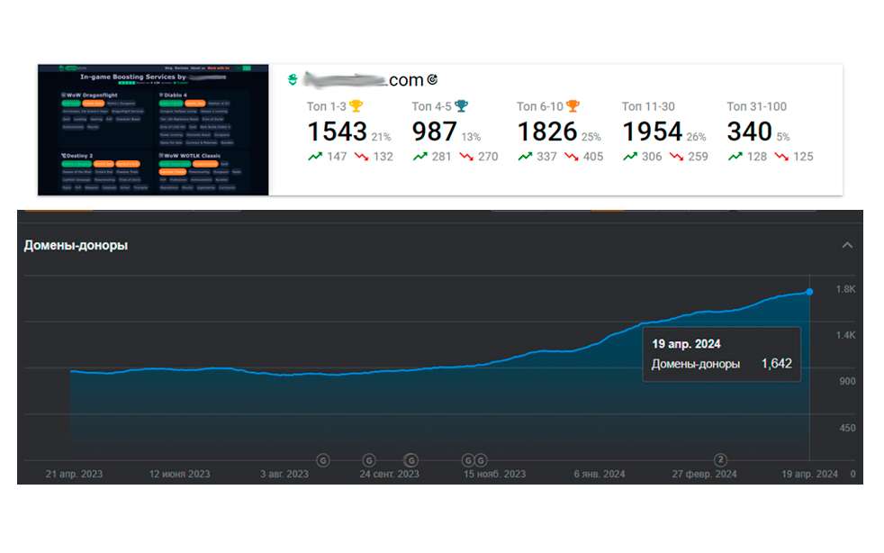
Task: Click the numbered 2 marker on chart timeline
Action: (x=720, y=459)
